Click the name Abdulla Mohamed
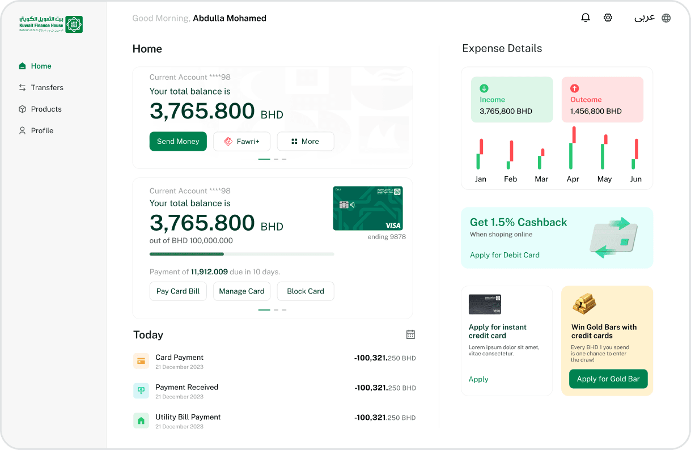Image resolution: width=691 pixels, height=450 pixels. tap(230, 18)
